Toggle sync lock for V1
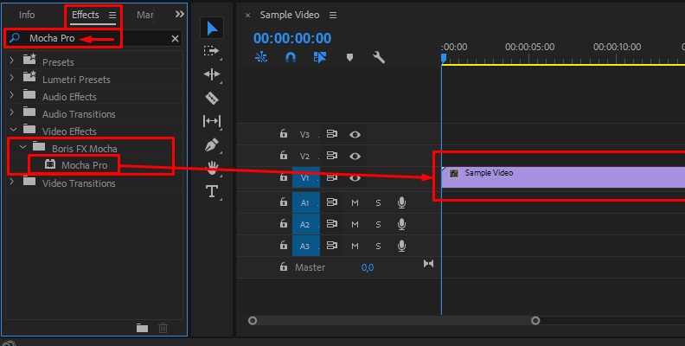Image resolution: width=685 pixels, height=346 pixels. pos(332,177)
